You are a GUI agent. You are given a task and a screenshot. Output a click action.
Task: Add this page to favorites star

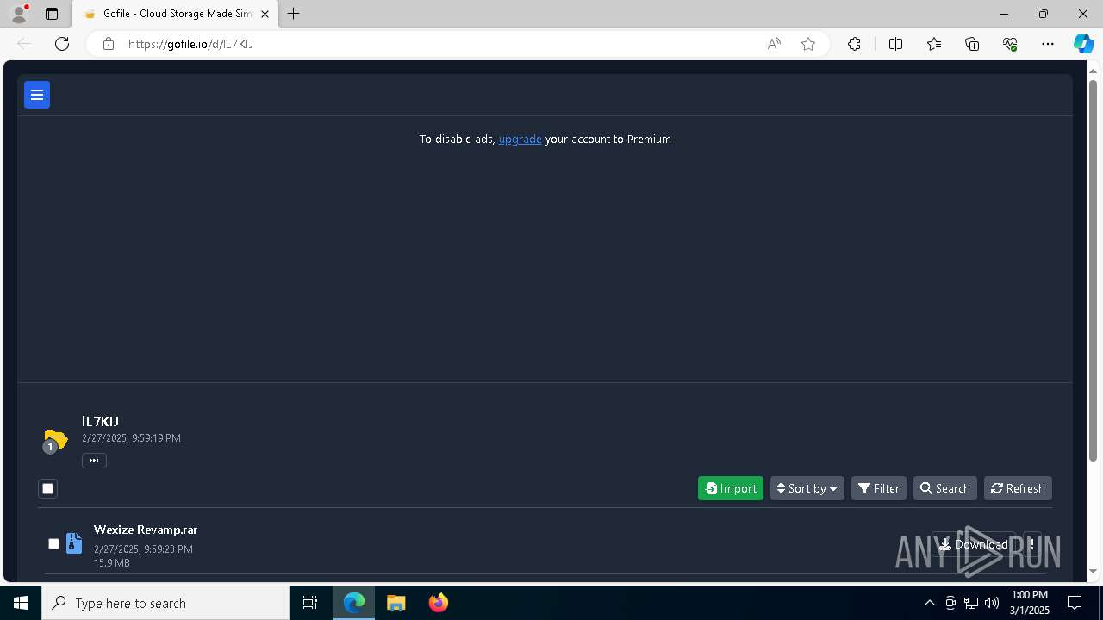point(808,44)
